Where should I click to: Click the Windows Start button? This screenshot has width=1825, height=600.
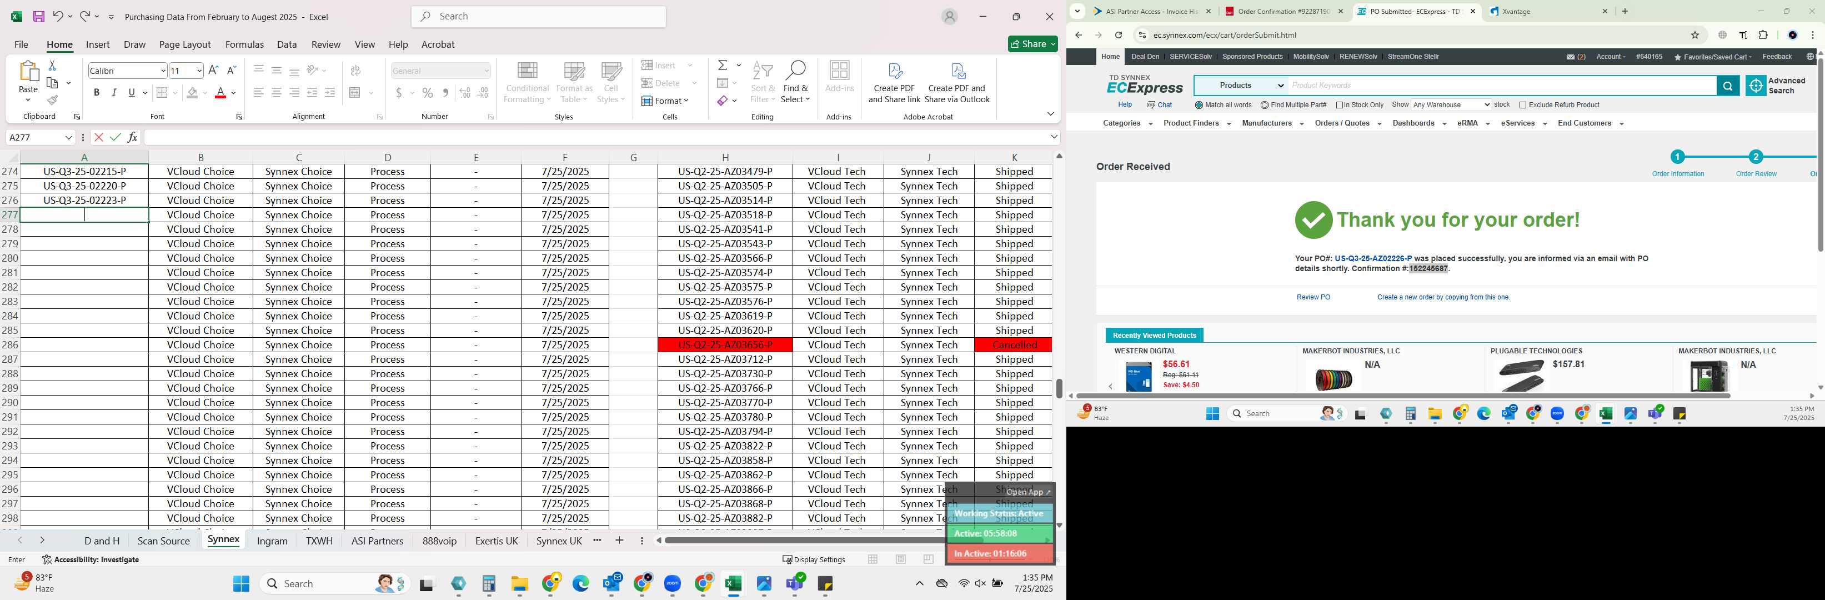point(241,584)
